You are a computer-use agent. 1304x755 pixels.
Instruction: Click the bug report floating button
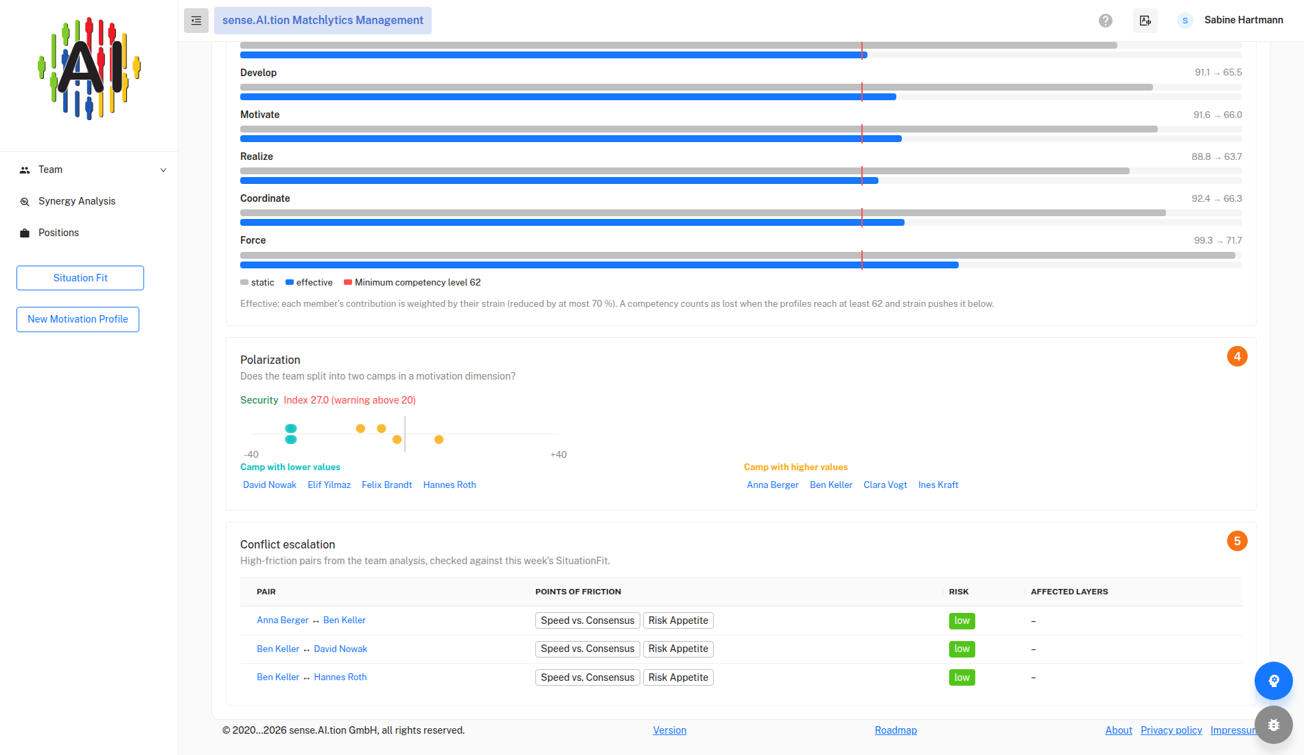tap(1274, 725)
